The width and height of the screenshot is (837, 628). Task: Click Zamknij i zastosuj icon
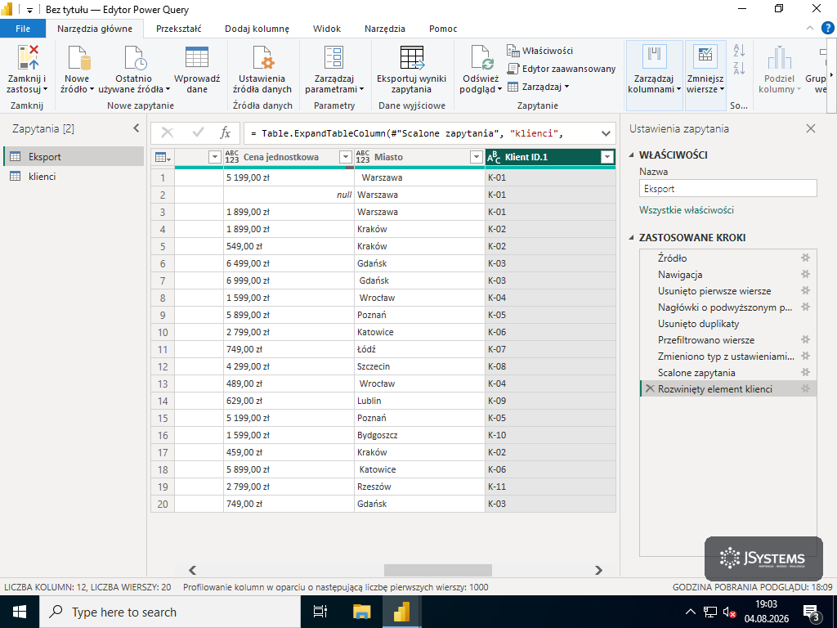click(27, 58)
